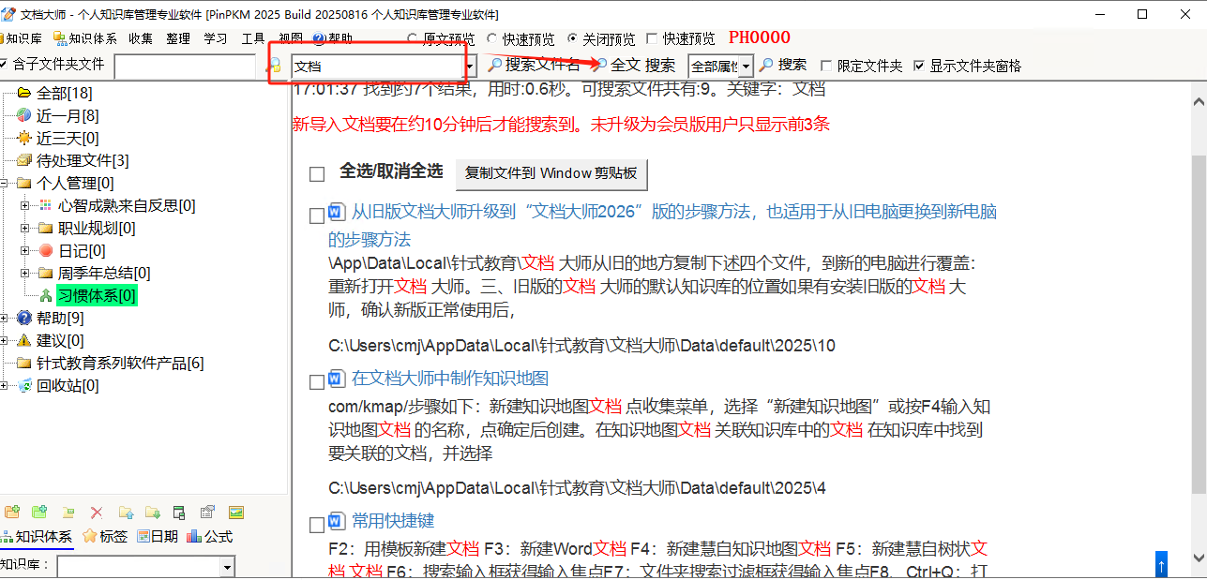
Task: Click the Word icon beside 常用快捷键
Action: pos(339,521)
